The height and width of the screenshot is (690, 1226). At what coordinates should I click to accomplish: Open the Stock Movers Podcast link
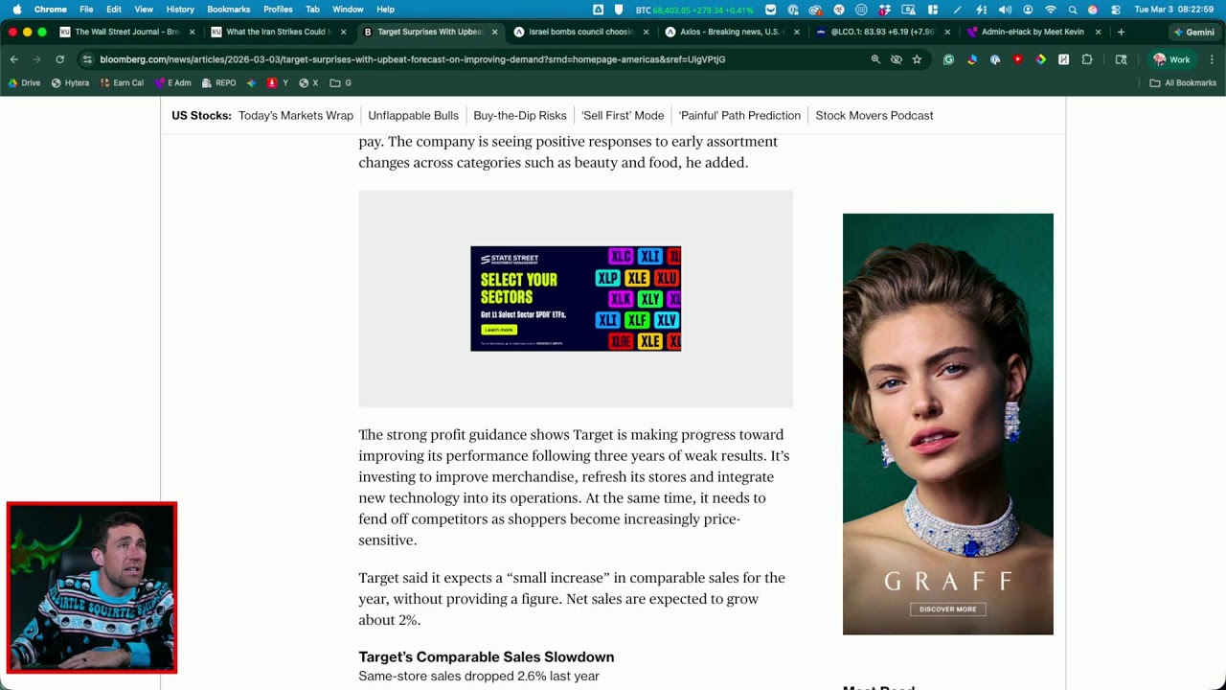point(874,116)
